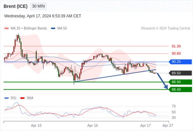Screen dimensions: 193x131
Task: Click the 9MA legend text
Action: tap(30, 98)
